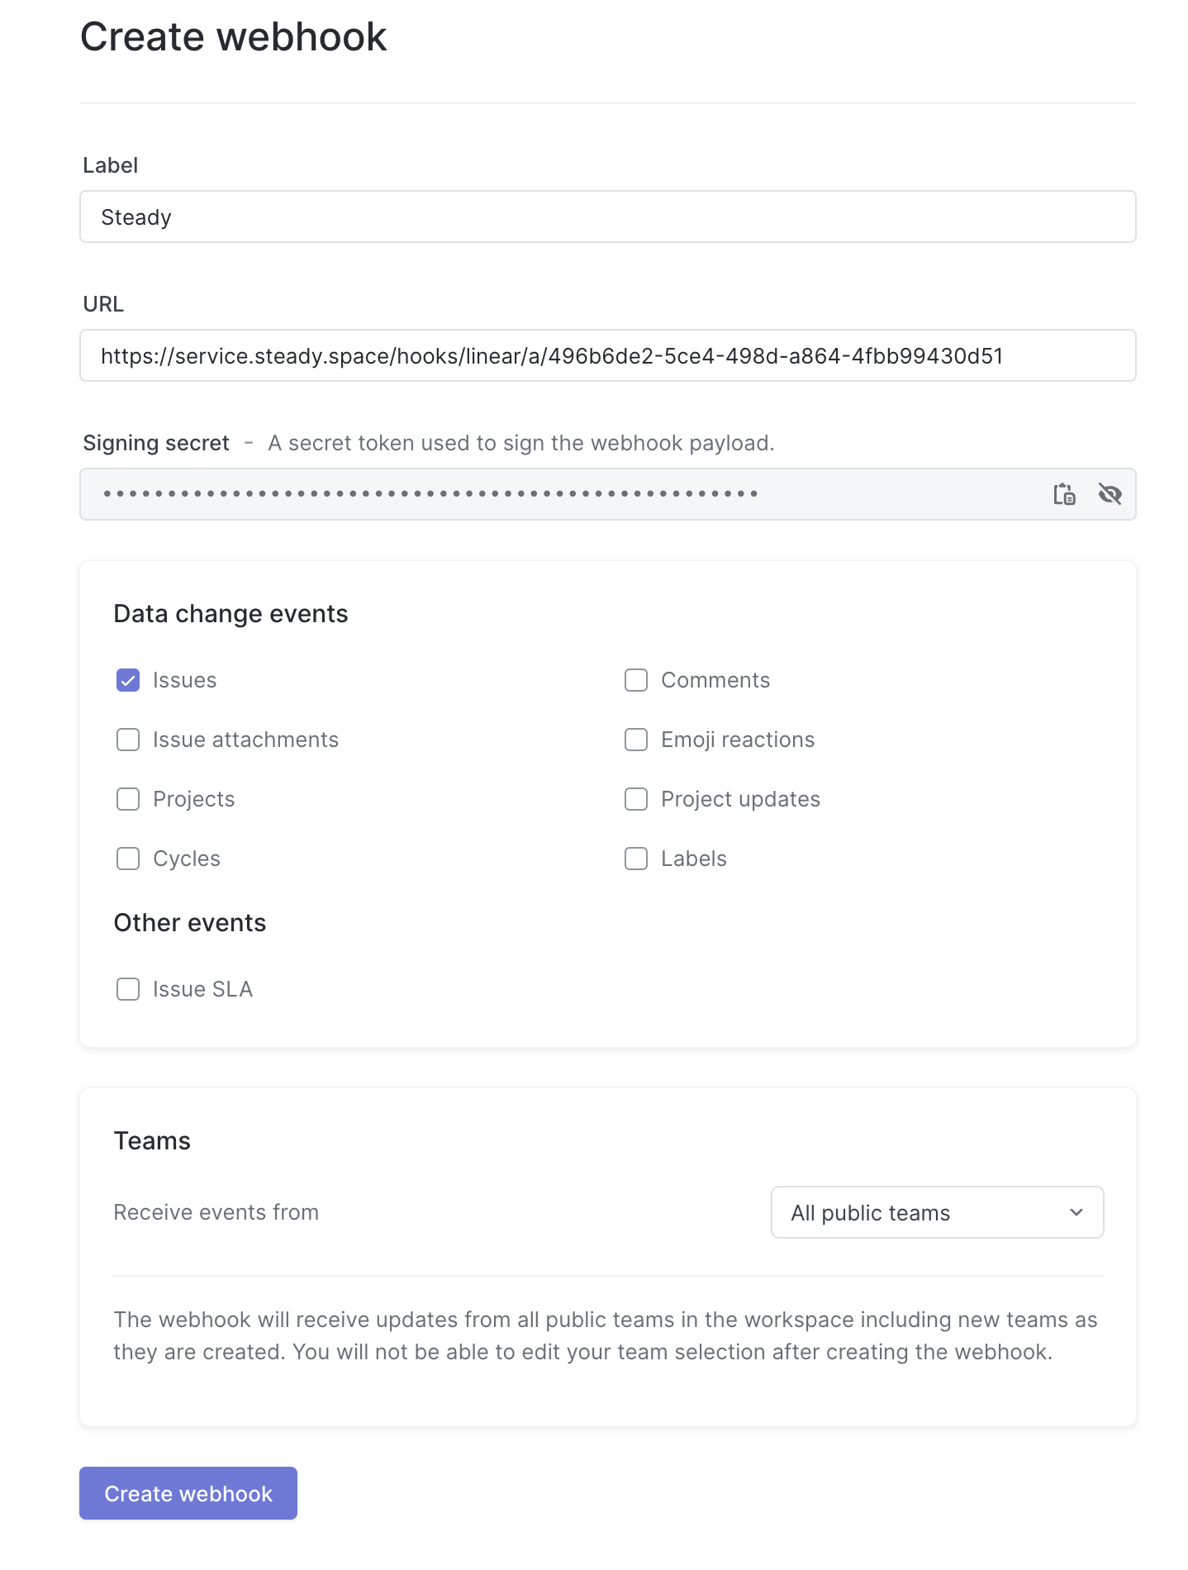Expand team selection via chevron arrow
Viewport: 1188px width, 1570px height.
[x=1076, y=1212]
